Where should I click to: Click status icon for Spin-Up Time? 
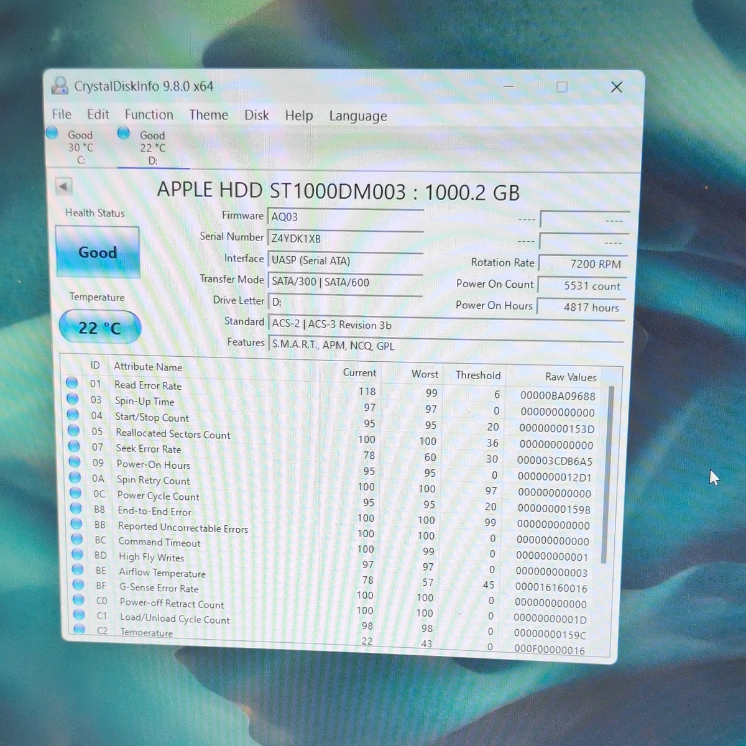73,398
